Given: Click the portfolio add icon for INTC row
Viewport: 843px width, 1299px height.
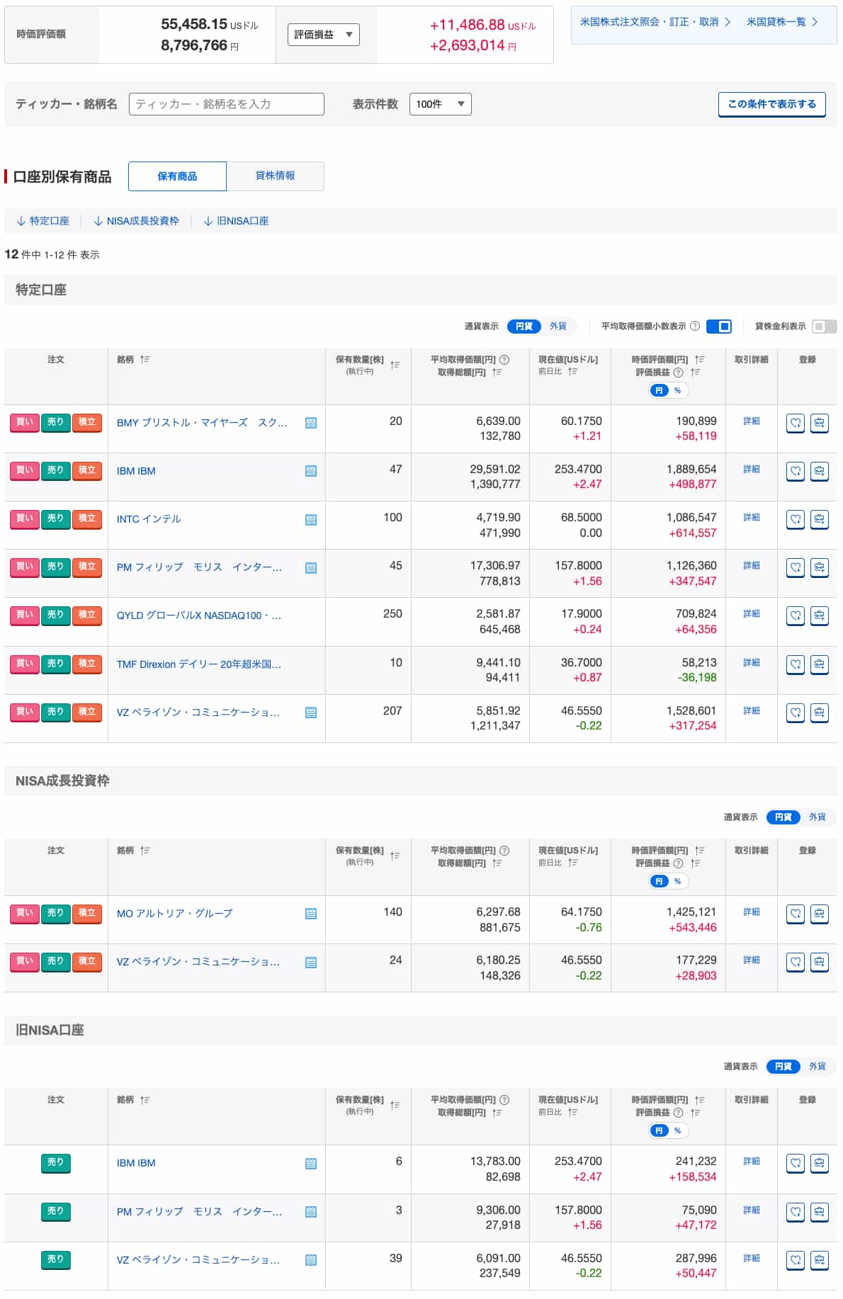Looking at the screenshot, I should 819,519.
